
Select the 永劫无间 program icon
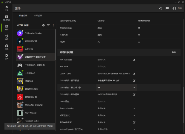[20, 49]
